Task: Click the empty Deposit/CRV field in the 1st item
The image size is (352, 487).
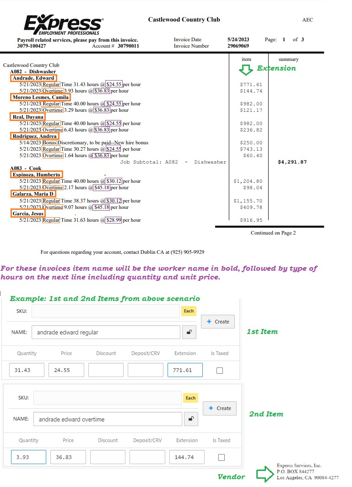Action: [145, 370]
